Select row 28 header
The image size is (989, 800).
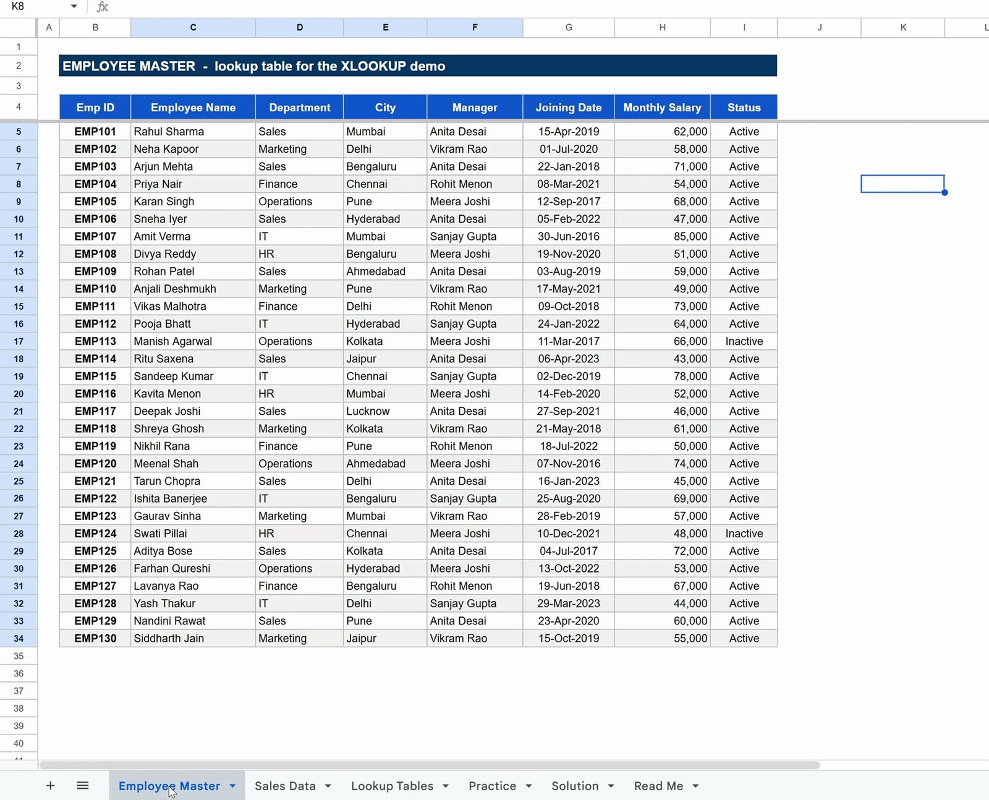pyautogui.click(x=19, y=534)
